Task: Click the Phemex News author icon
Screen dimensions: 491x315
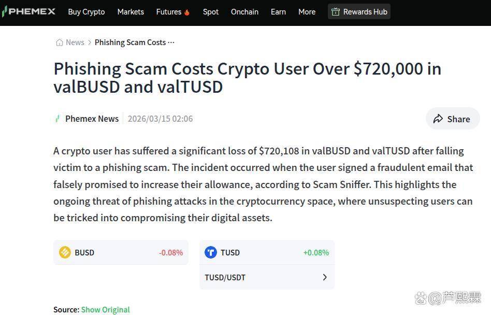Action: point(57,119)
